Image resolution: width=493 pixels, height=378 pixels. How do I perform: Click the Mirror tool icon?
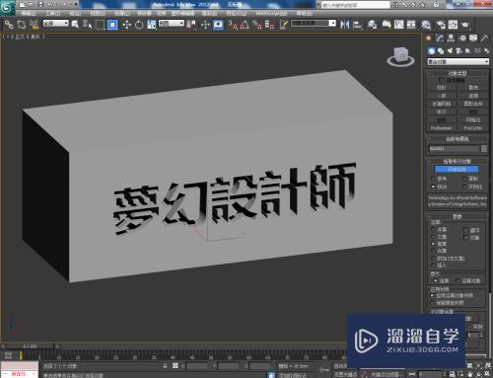click(344, 25)
